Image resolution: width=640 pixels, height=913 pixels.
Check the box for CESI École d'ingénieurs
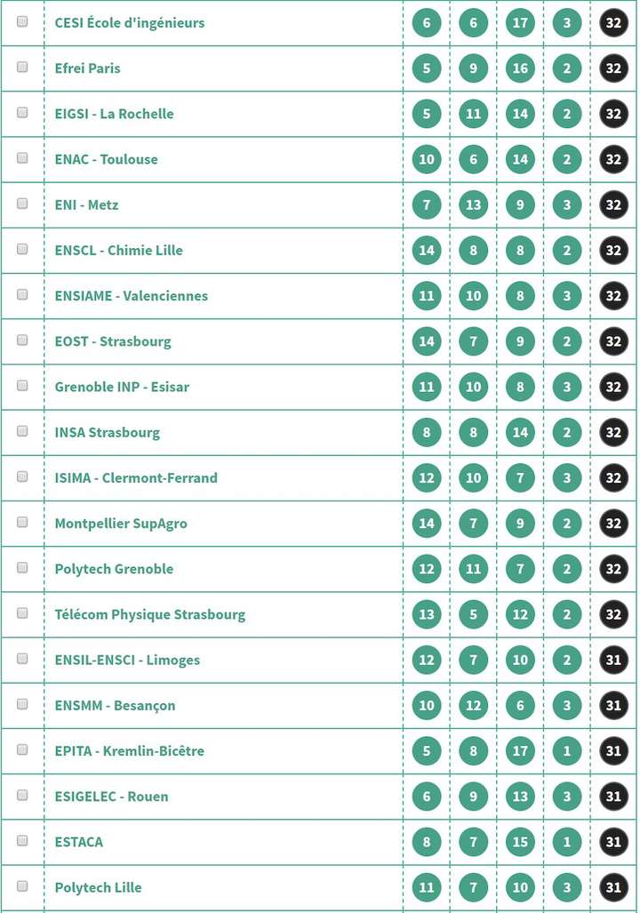pos(22,21)
